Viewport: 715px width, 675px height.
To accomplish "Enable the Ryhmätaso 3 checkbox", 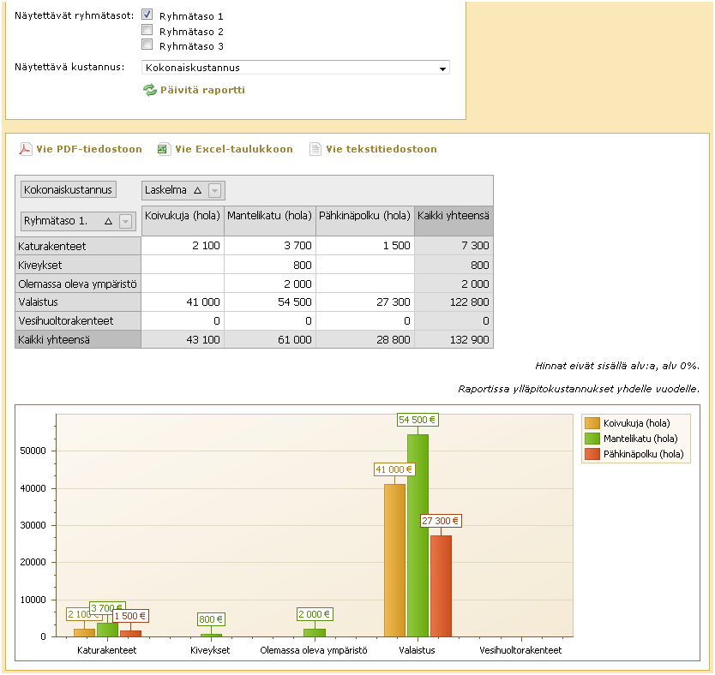I will coord(147,45).
